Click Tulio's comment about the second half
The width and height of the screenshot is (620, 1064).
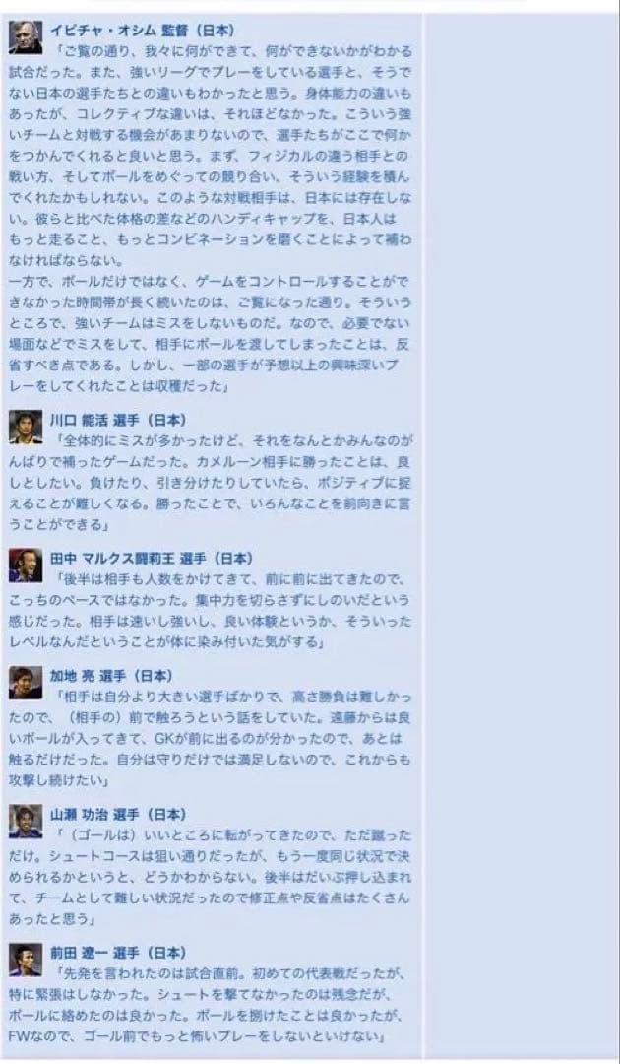[x=210, y=610]
